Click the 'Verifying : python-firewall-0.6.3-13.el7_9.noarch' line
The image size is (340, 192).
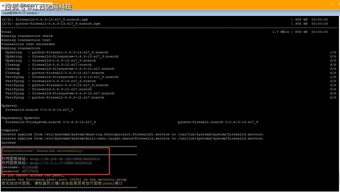click(57, 85)
